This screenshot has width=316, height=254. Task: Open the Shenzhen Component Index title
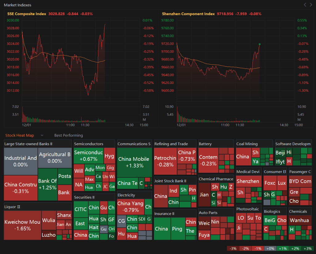pos(188,14)
